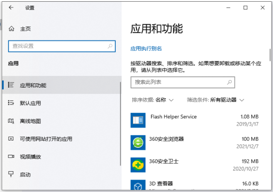
Task: Open the 应用执行别名 link
Action: (146, 48)
